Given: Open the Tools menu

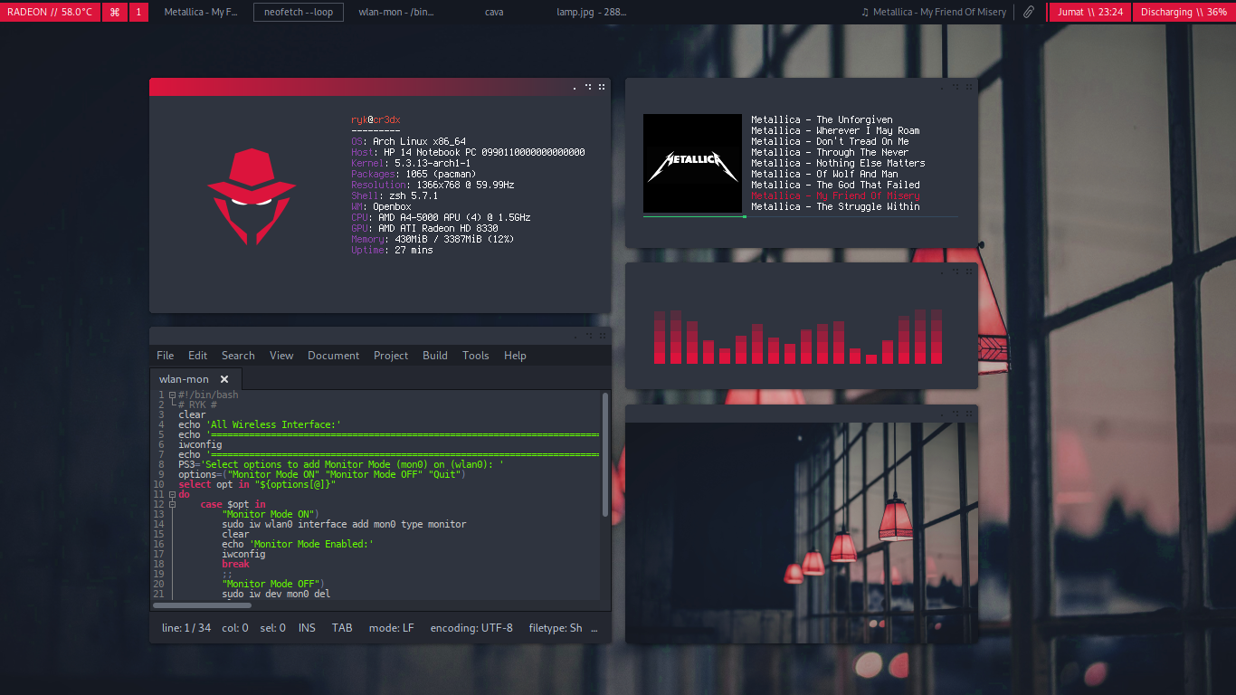Looking at the screenshot, I should pos(476,356).
